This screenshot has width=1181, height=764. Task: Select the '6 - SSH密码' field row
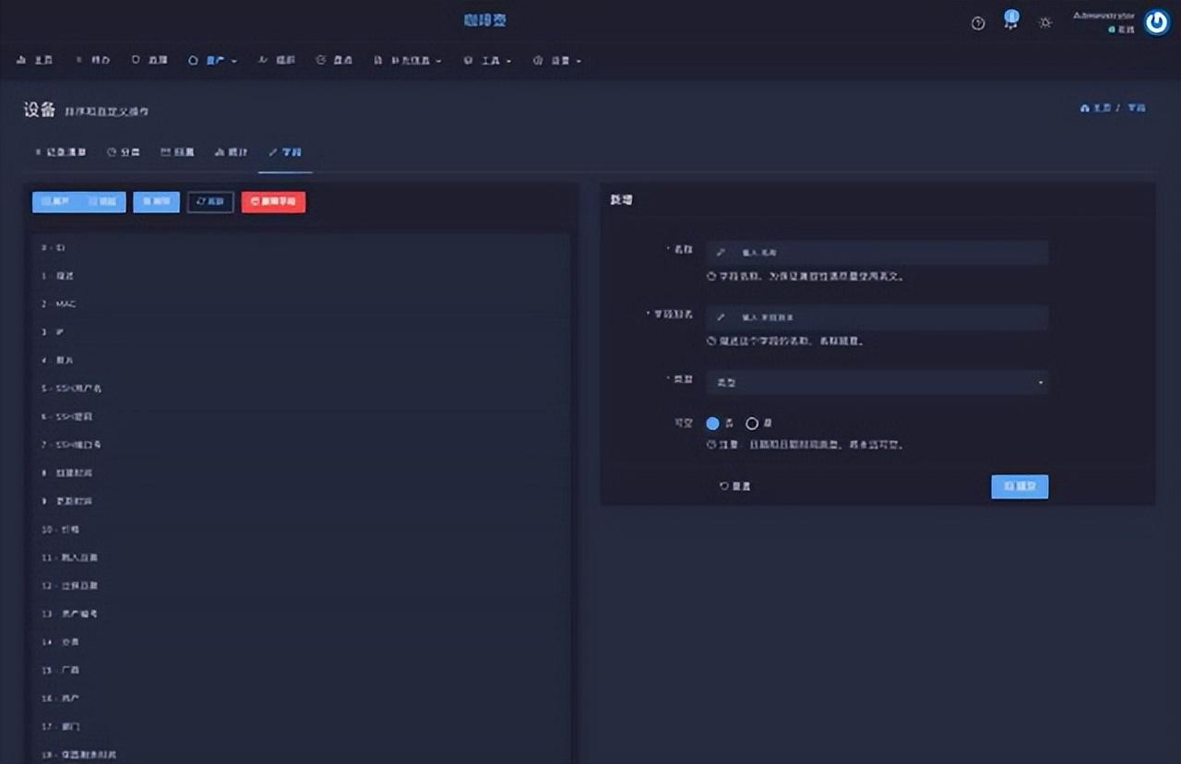(x=301, y=417)
